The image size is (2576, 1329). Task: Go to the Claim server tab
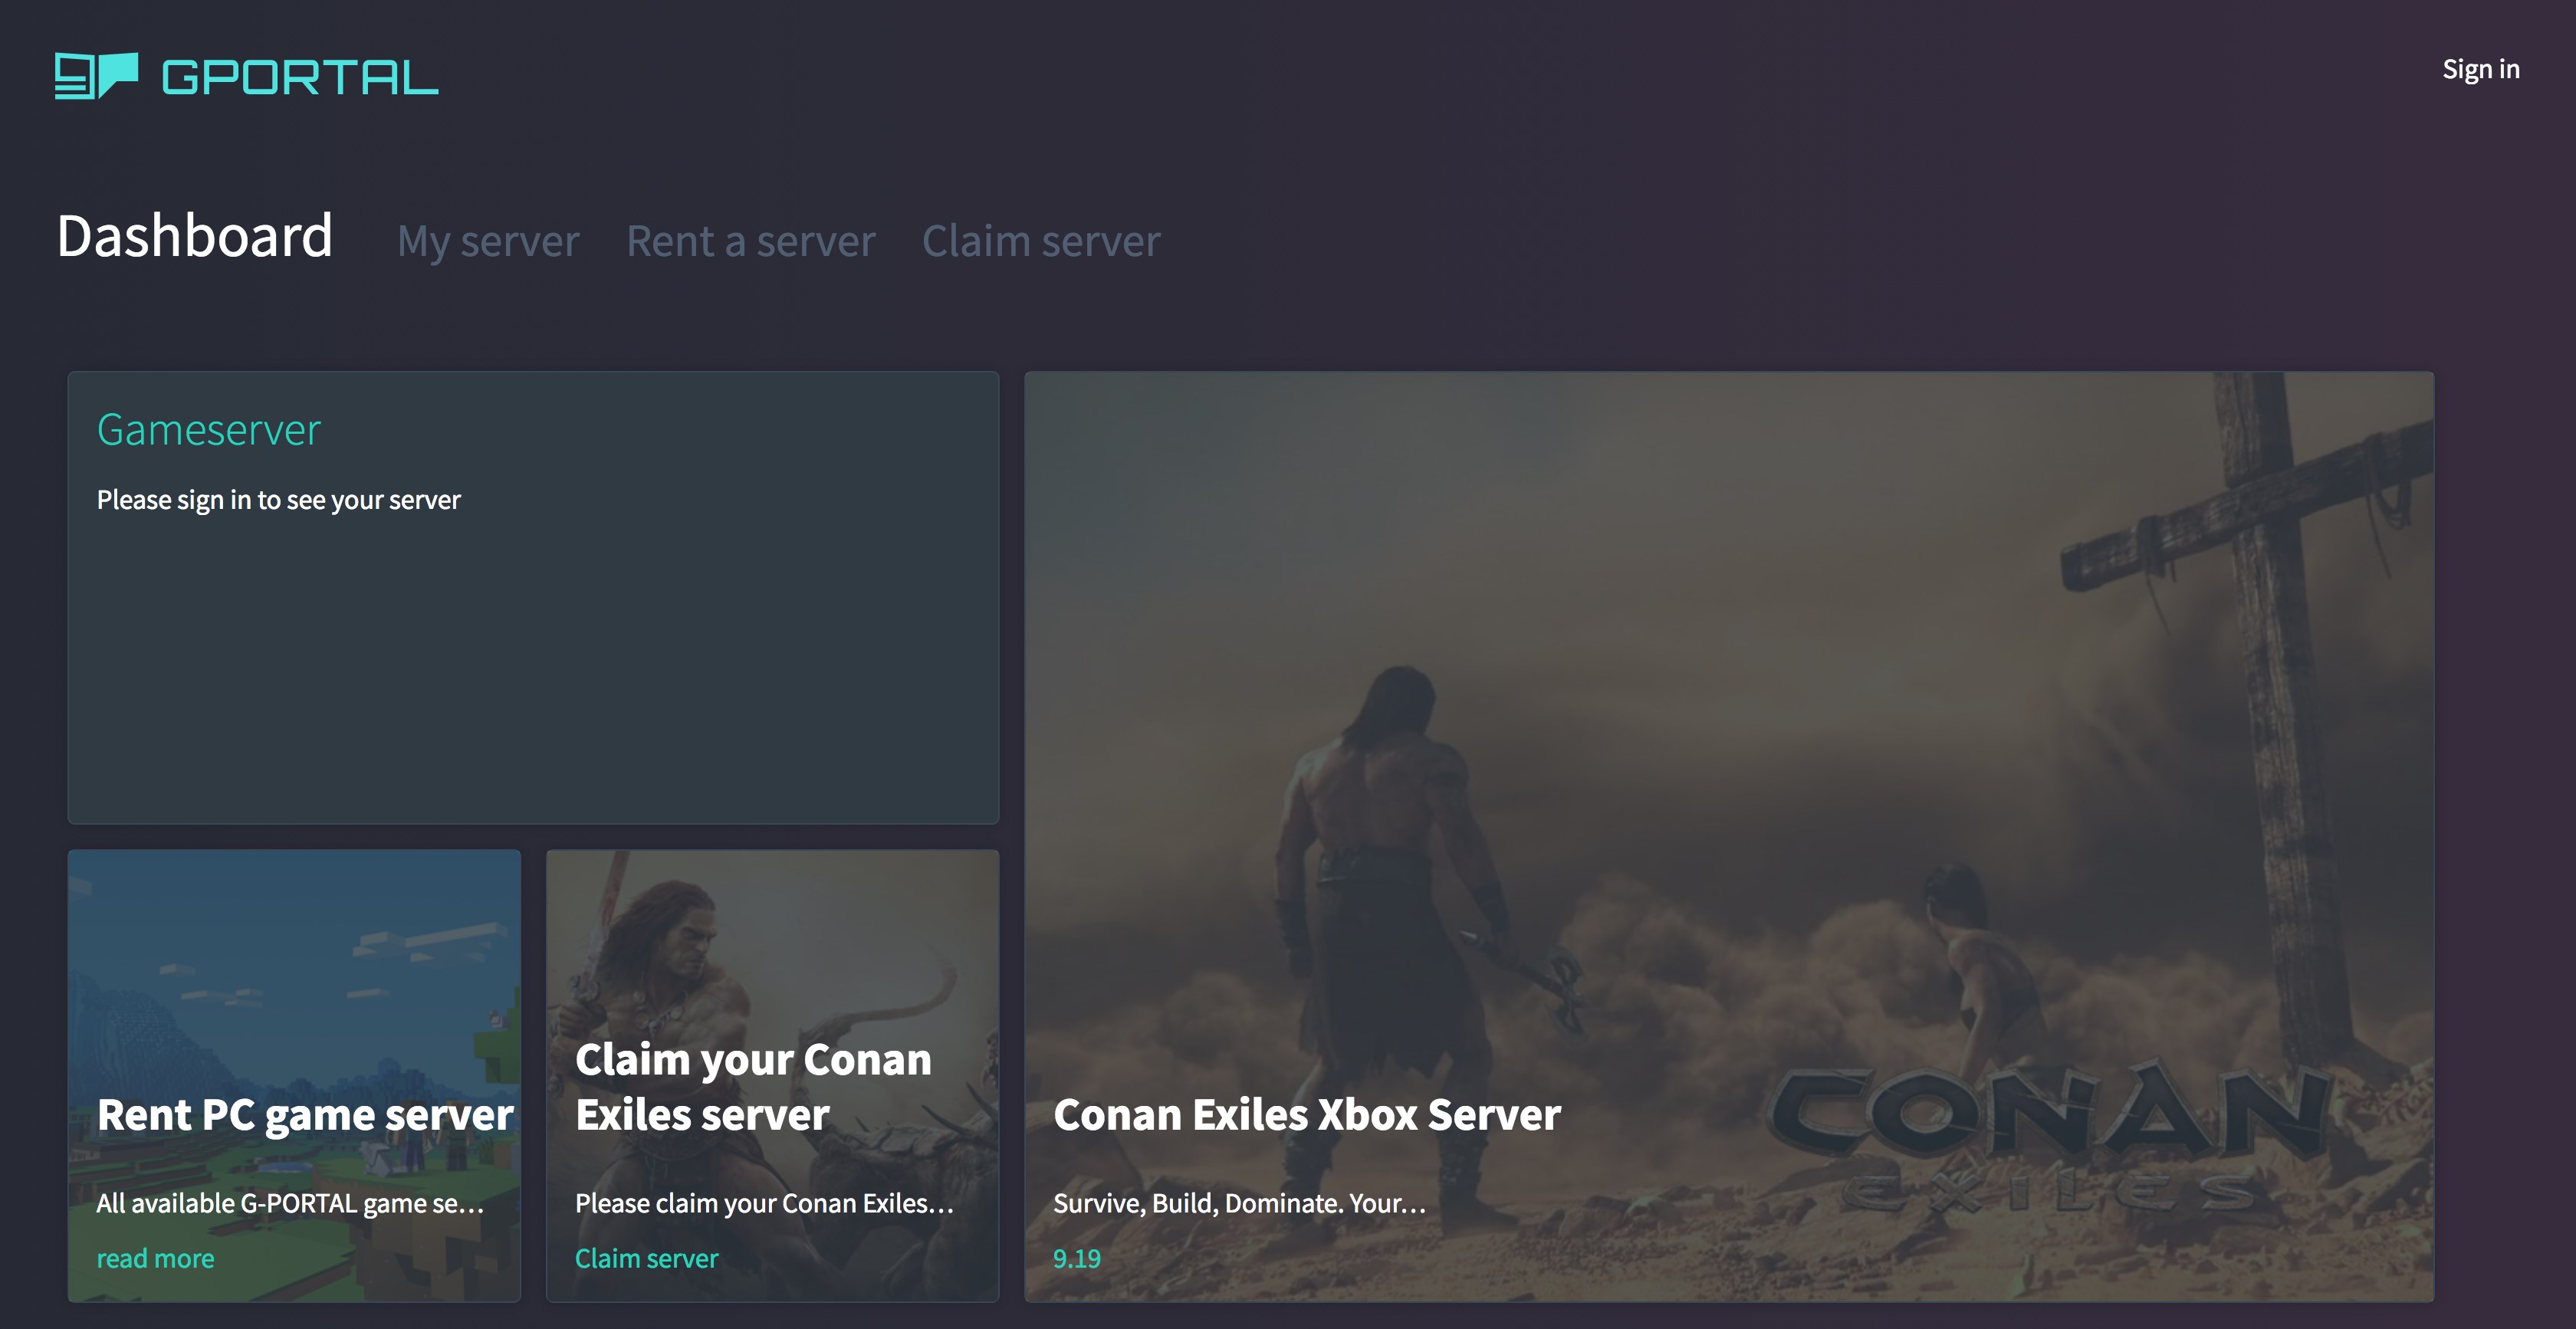[x=1041, y=241]
